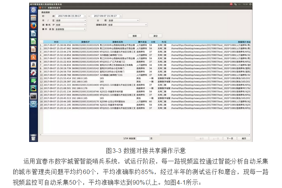Click the 搜索 search button
Screen dimensions: 282x188
tap(134, 36)
